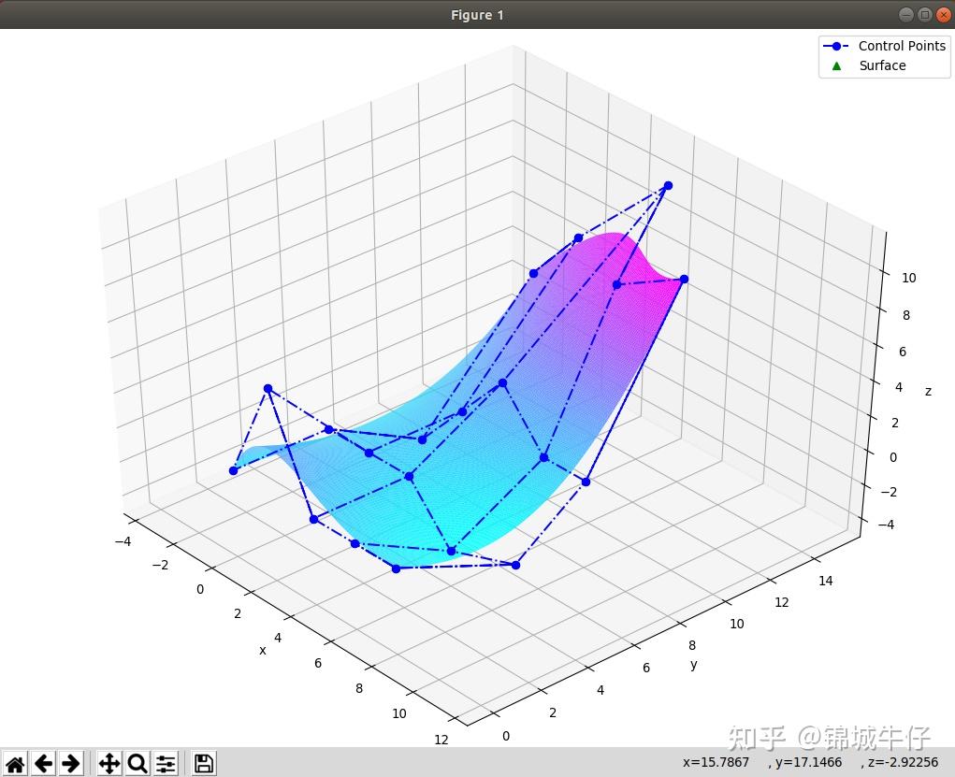Click the blue legend marker for Control Points
Viewport: 955px width, 777px height.
(x=836, y=46)
